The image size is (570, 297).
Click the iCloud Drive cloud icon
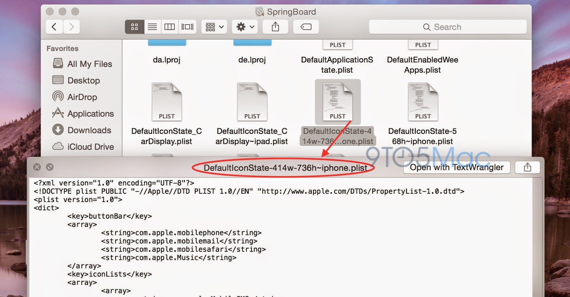point(58,146)
